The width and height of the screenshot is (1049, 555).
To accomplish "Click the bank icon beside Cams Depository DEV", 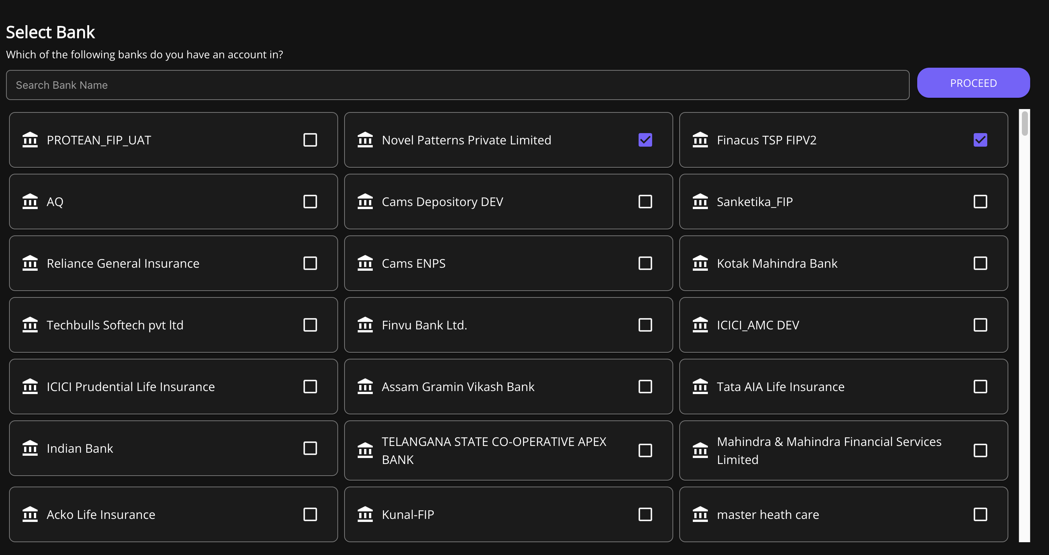I will 365,202.
